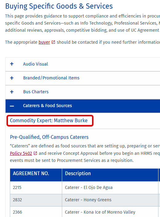Click the Description column header
The height and width of the screenshot is (217, 160).
(110, 175)
